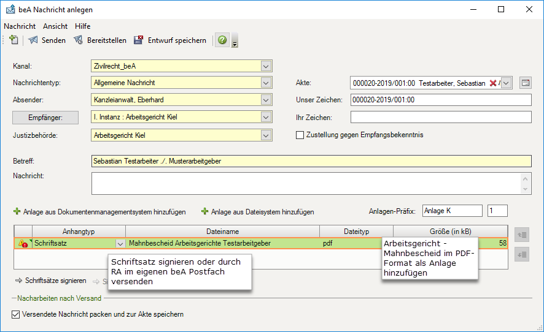Open the Hilfe menu
The width and height of the screenshot is (544, 332).
pos(82,26)
